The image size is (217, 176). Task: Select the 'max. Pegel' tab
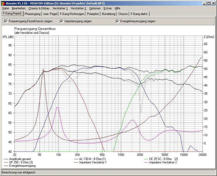click(50, 14)
